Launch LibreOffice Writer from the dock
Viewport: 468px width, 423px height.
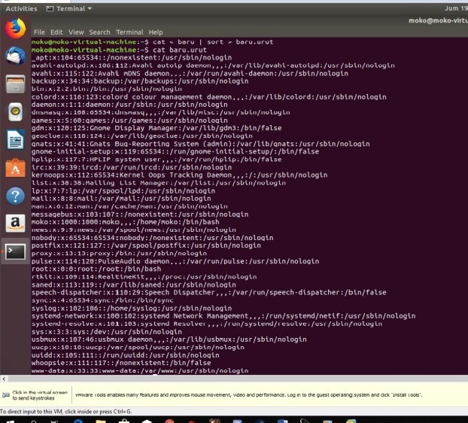(15, 139)
